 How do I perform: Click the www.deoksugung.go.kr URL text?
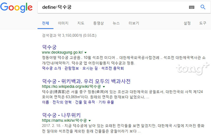[x=62, y=52]
